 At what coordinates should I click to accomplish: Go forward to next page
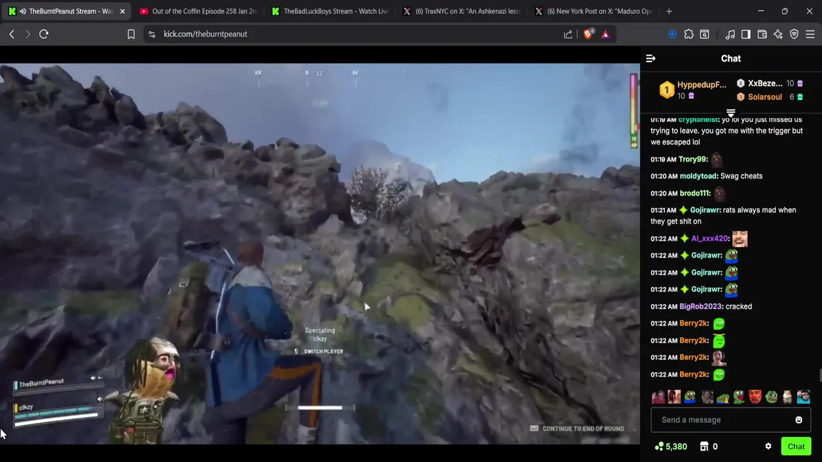28,34
